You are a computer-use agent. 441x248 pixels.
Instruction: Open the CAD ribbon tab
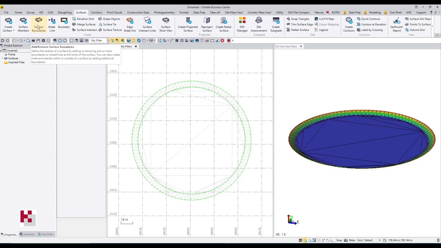pyautogui.click(x=50, y=12)
